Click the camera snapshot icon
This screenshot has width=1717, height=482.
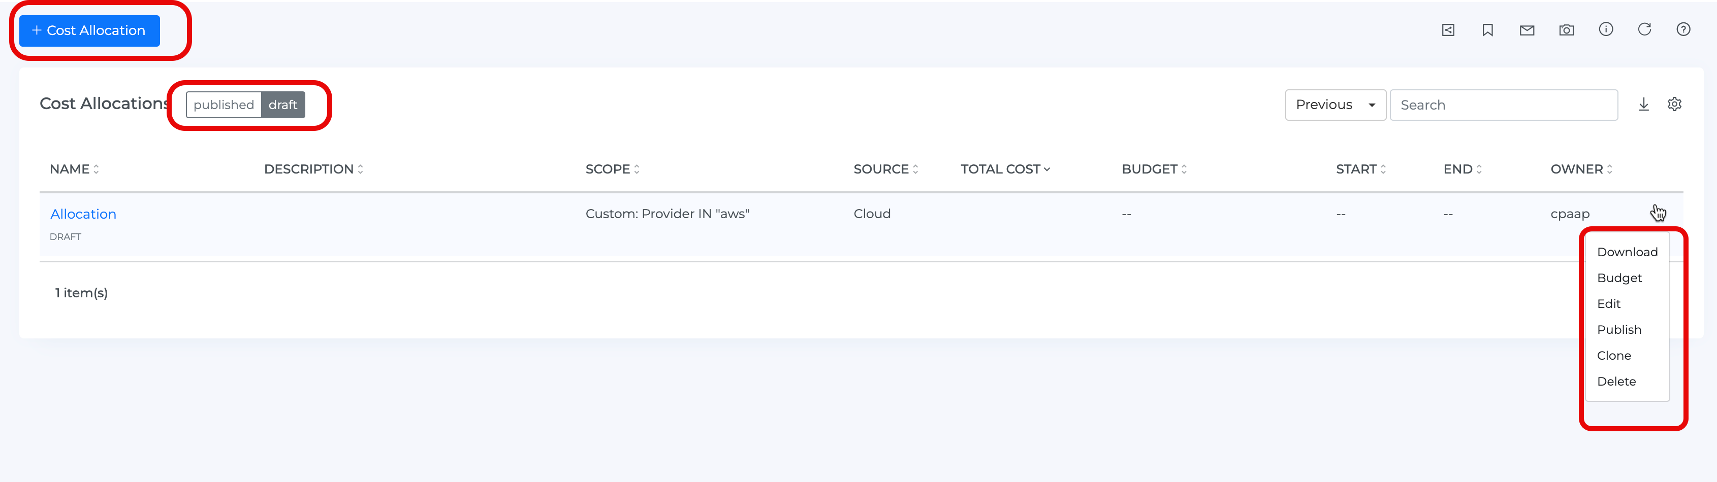click(1566, 30)
